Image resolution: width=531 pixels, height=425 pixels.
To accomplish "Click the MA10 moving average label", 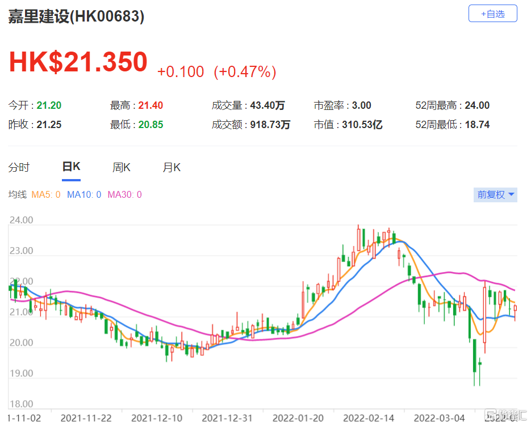I will pos(84,194).
